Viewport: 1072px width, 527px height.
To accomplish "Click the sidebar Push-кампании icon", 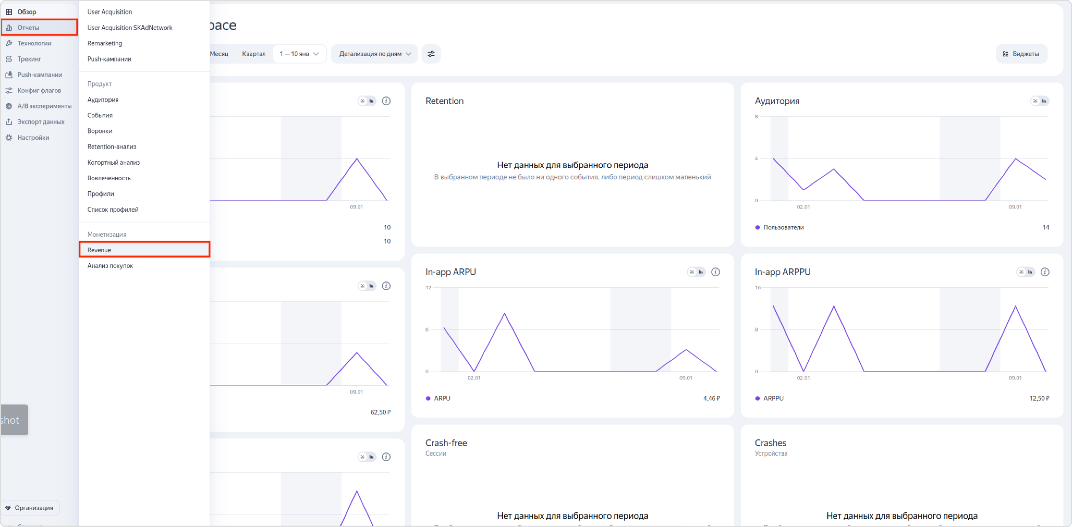I will tap(9, 75).
